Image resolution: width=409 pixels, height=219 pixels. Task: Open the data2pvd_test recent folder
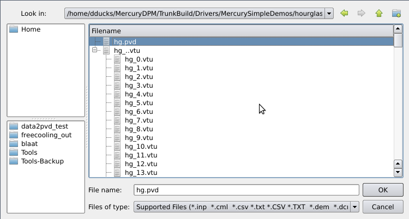[44, 126]
